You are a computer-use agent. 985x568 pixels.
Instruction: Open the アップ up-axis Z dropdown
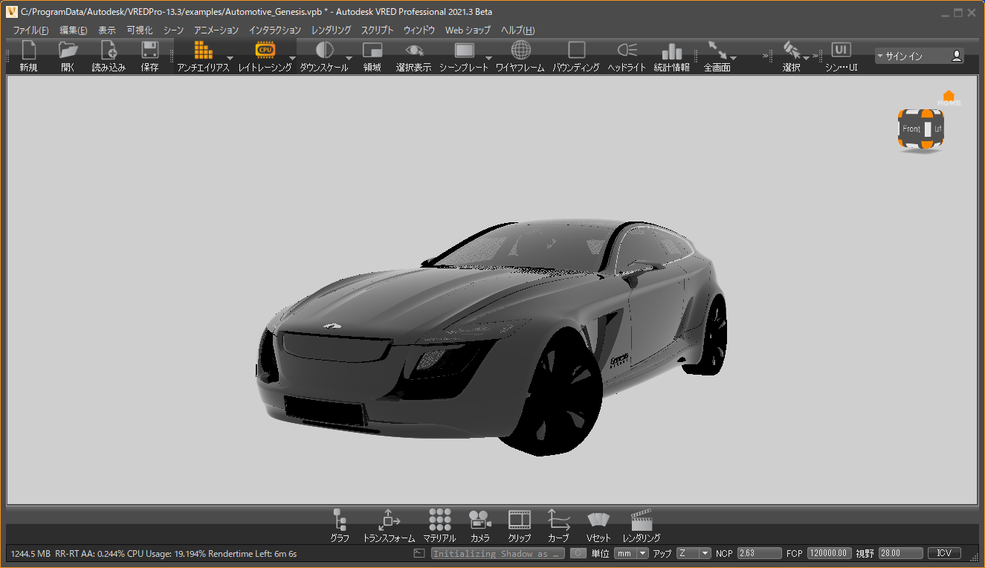click(x=694, y=554)
